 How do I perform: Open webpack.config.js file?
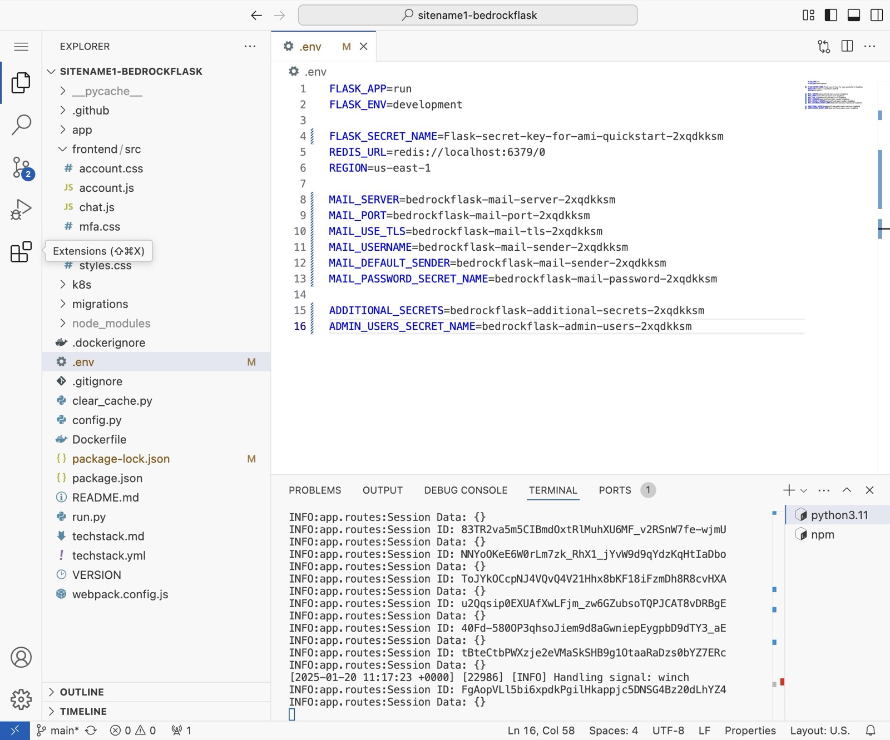156,594
